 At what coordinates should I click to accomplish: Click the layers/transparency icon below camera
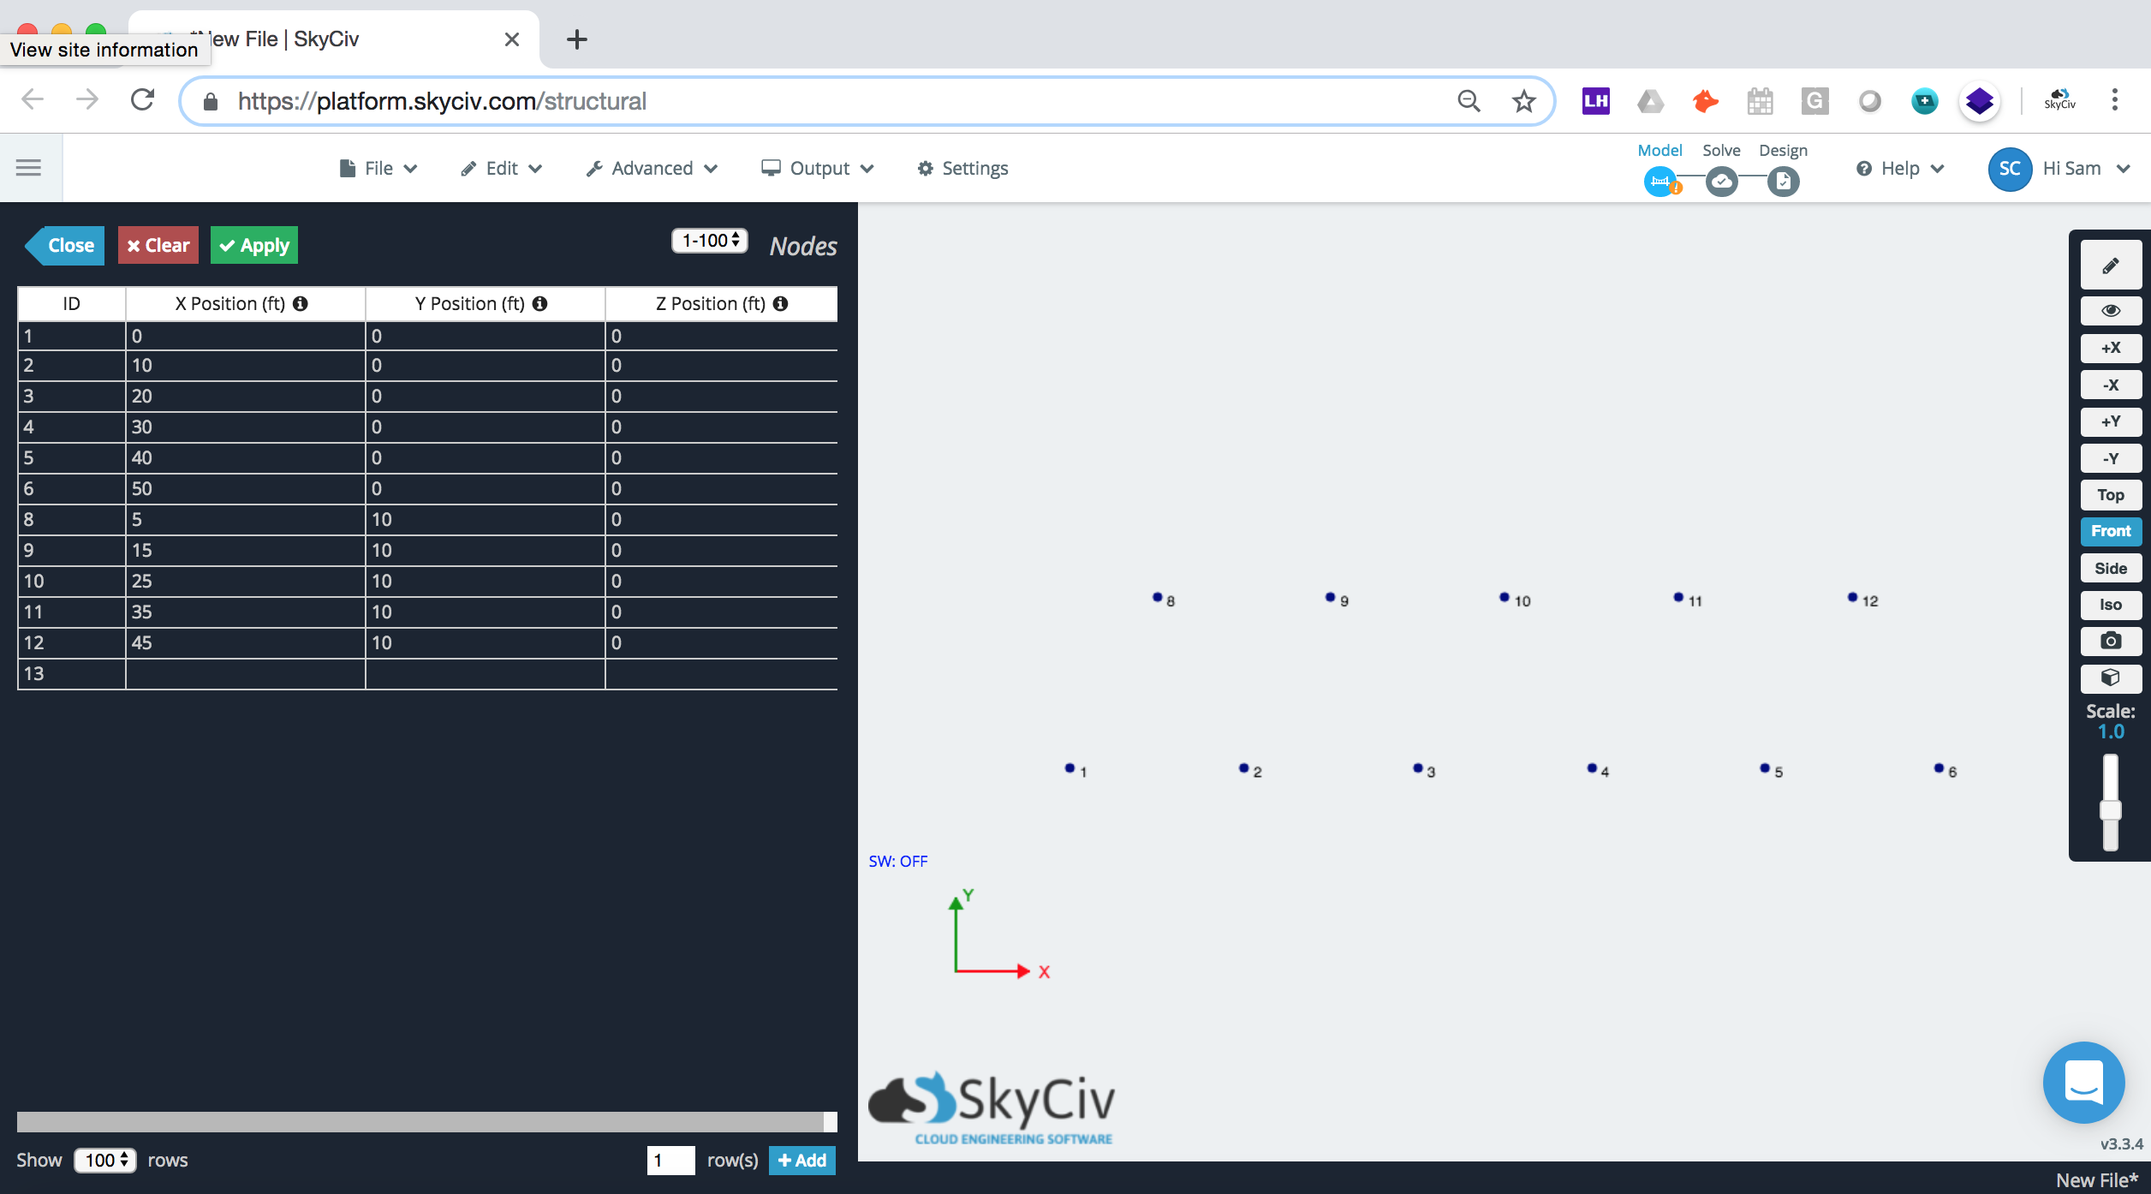click(x=2110, y=678)
